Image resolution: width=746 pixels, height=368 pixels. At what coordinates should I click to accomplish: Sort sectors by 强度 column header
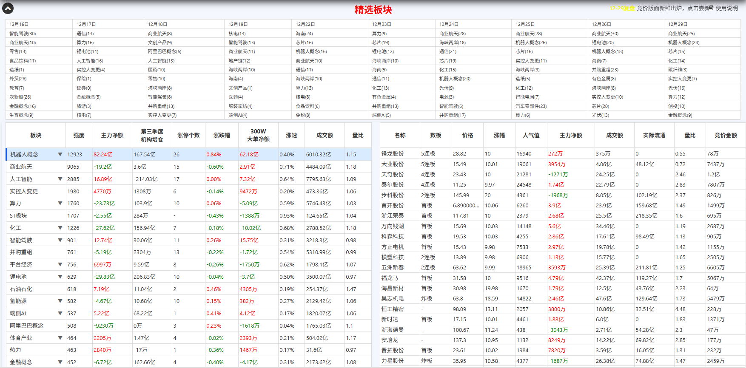point(79,135)
